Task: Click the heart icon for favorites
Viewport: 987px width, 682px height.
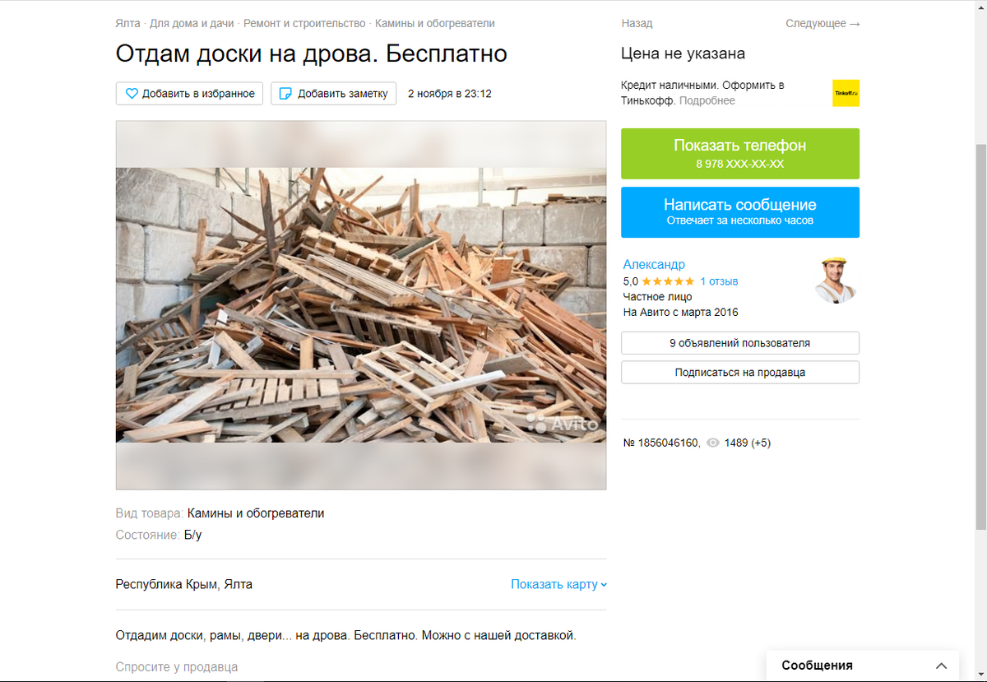Action: (x=132, y=94)
